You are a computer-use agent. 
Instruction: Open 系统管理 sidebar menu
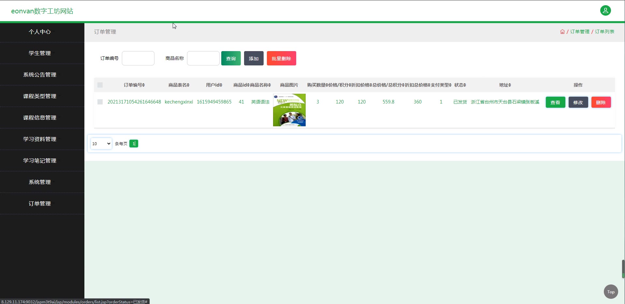coord(40,182)
